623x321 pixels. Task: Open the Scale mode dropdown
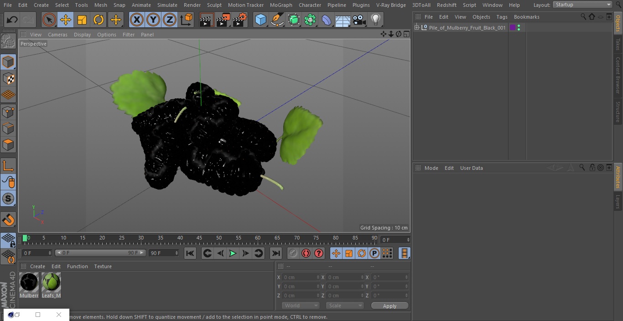click(x=345, y=306)
